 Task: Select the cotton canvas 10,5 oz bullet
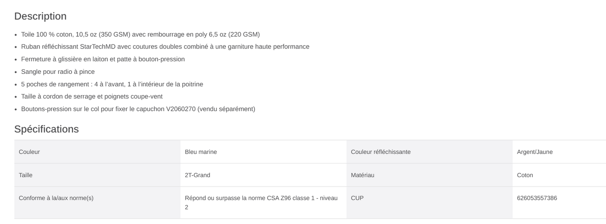pos(140,34)
